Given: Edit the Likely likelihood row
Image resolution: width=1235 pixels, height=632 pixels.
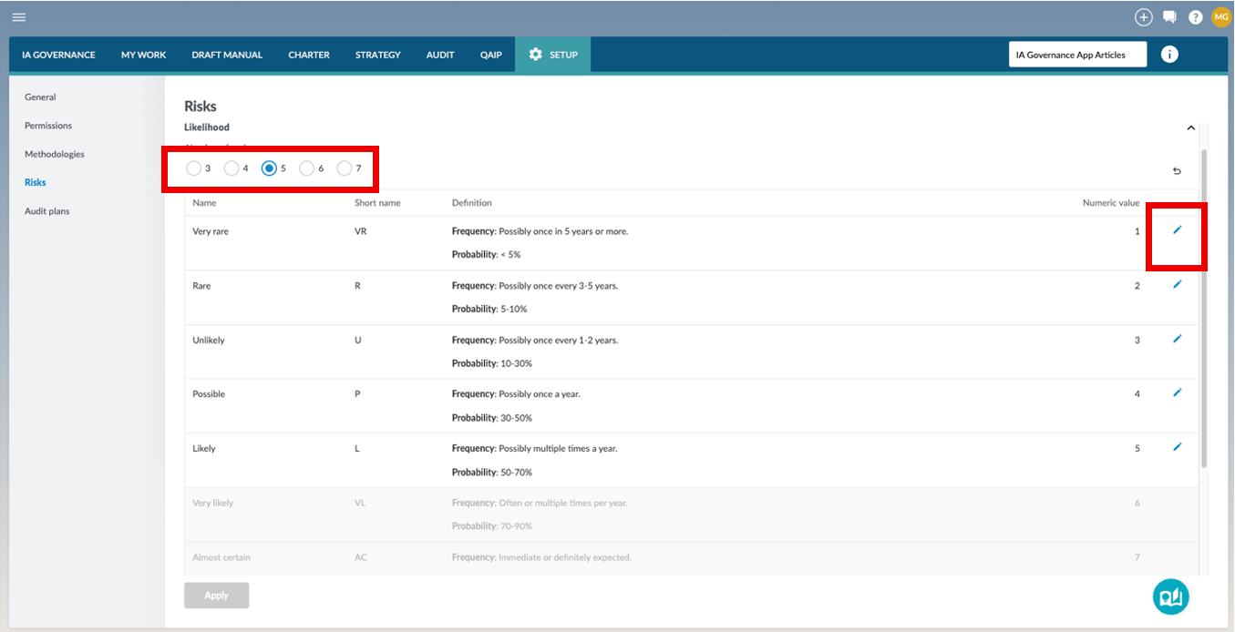Looking at the screenshot, I should click(x=1177, y=447).
